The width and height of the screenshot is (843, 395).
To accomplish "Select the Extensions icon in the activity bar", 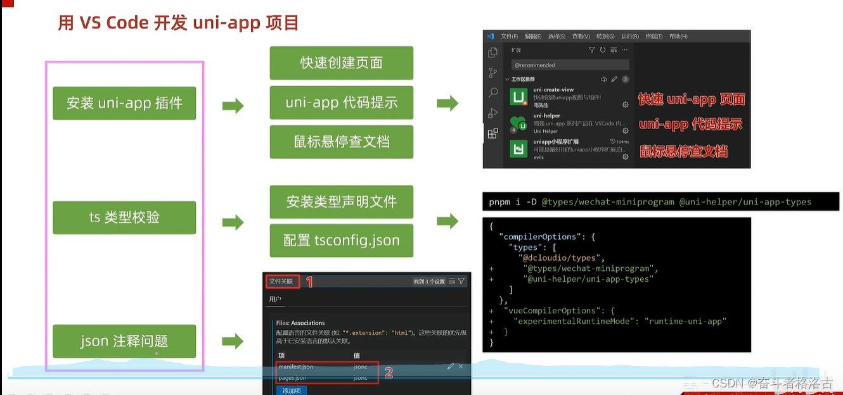I will (492, 134).
